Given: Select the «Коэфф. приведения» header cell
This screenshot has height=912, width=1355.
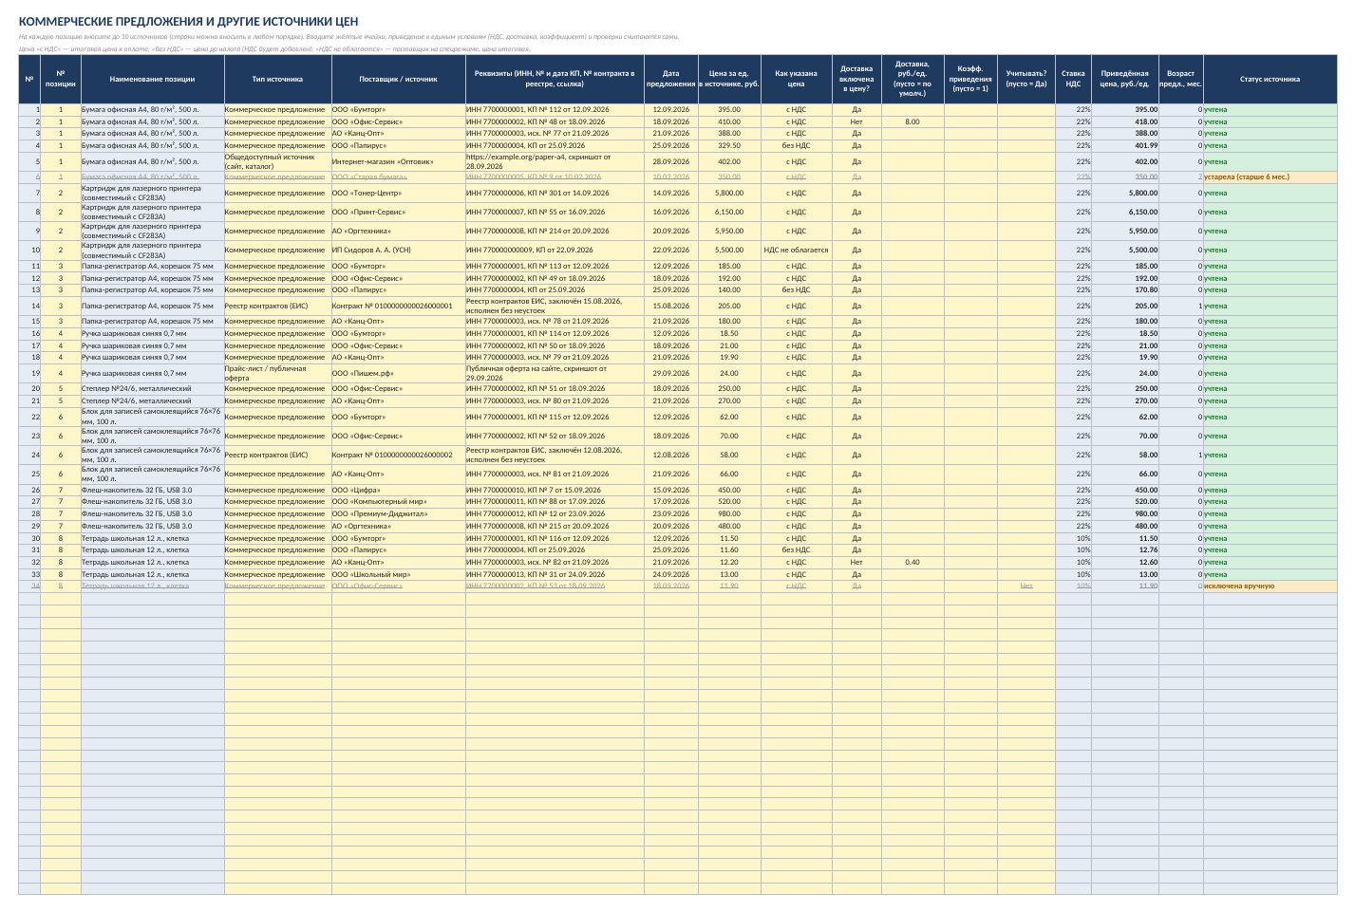Looking at the screenshot, I should (x=970, y=80).
